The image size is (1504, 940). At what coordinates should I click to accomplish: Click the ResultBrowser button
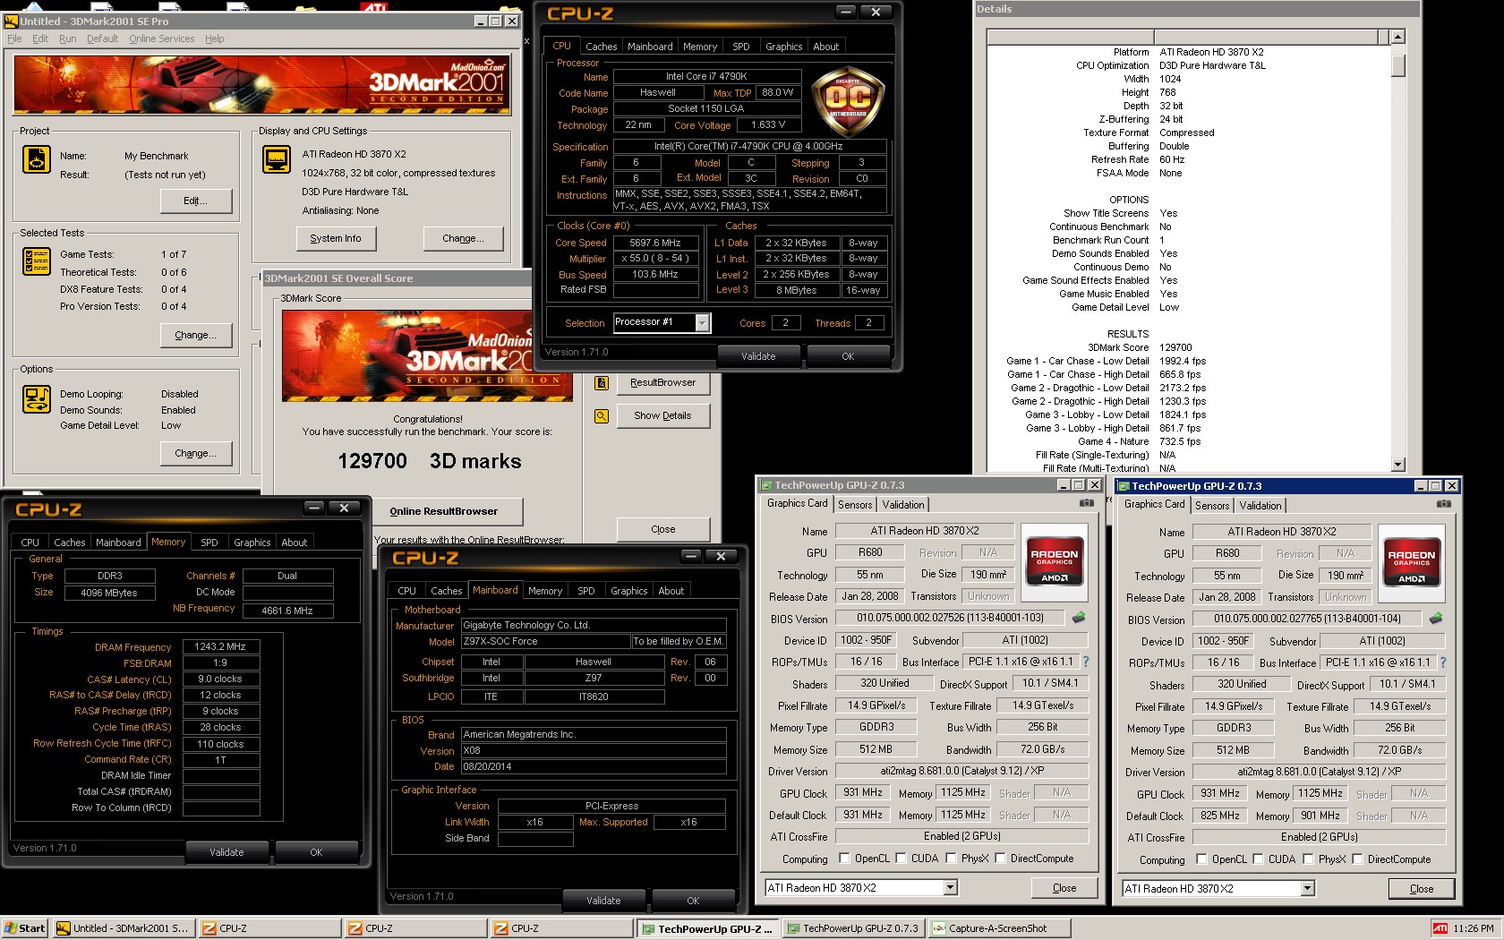tap(662, 383)
